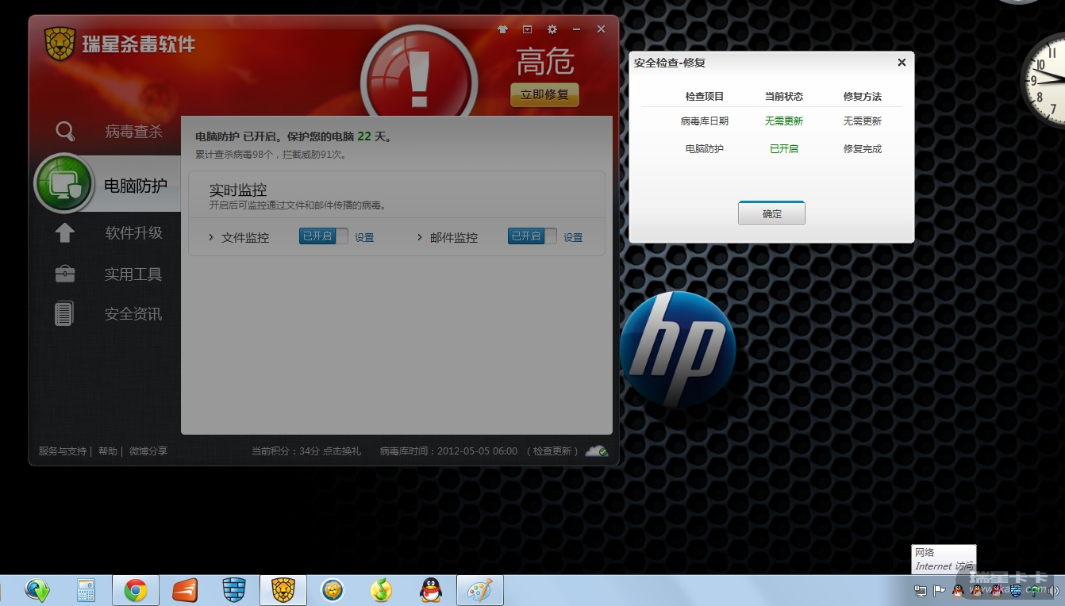The width and height of the screenshot is (1065, 606).
Task: Click the 微博分享 link
Action: tap(148, 451)
